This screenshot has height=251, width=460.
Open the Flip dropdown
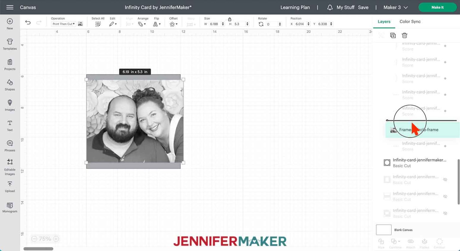pos(157,24)
